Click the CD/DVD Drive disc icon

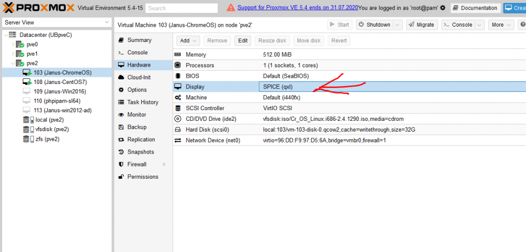point(178,119)
